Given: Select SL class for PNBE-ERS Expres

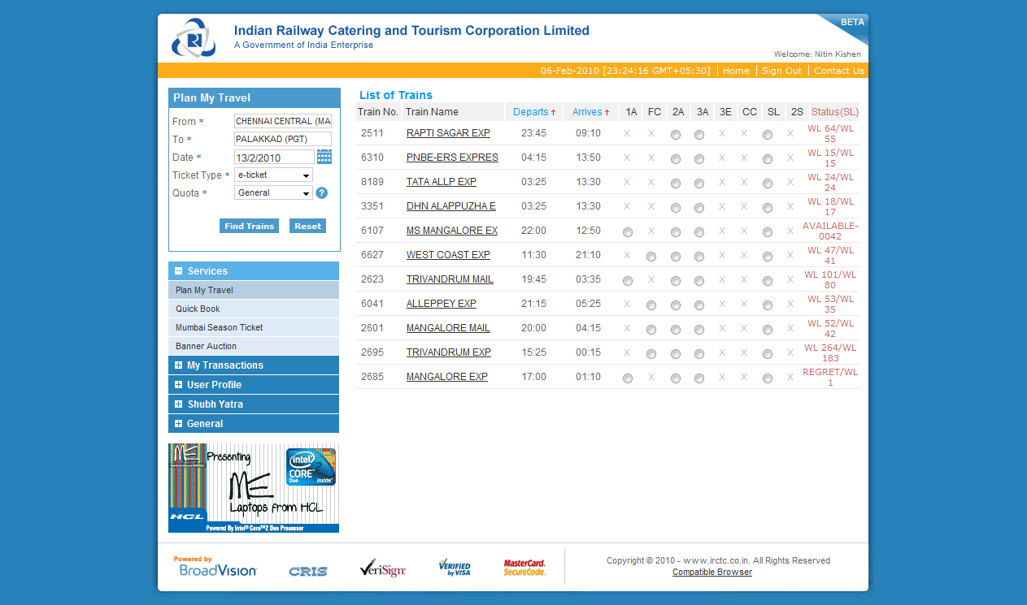Looking at the screenshot, I should (x=768, y=159).
